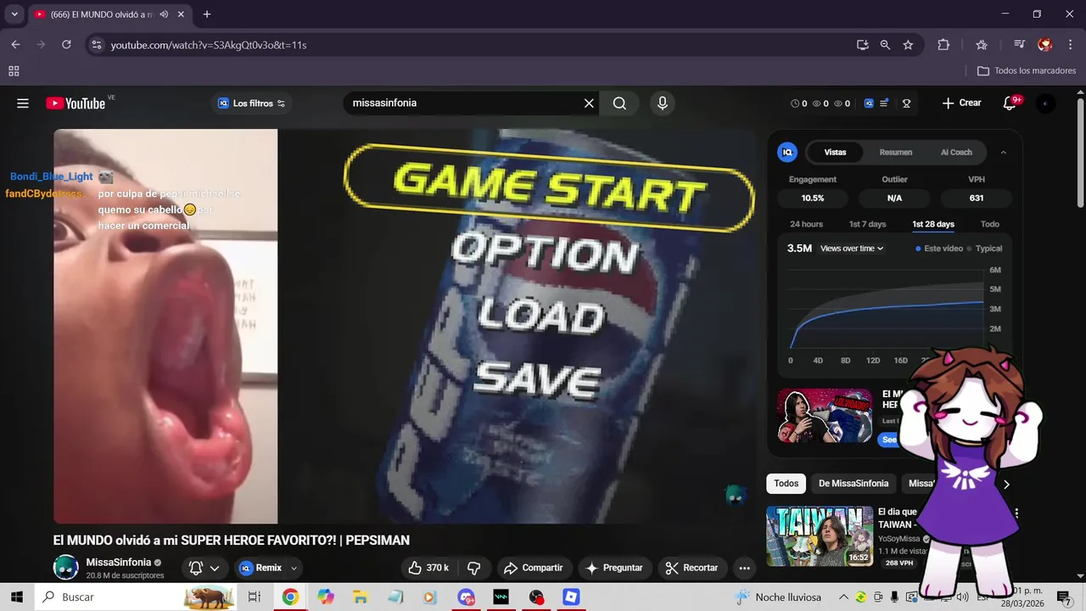This screenshot has width=1086, height=611.
Task: Open the more actions ellipsis
Action: 744,568
